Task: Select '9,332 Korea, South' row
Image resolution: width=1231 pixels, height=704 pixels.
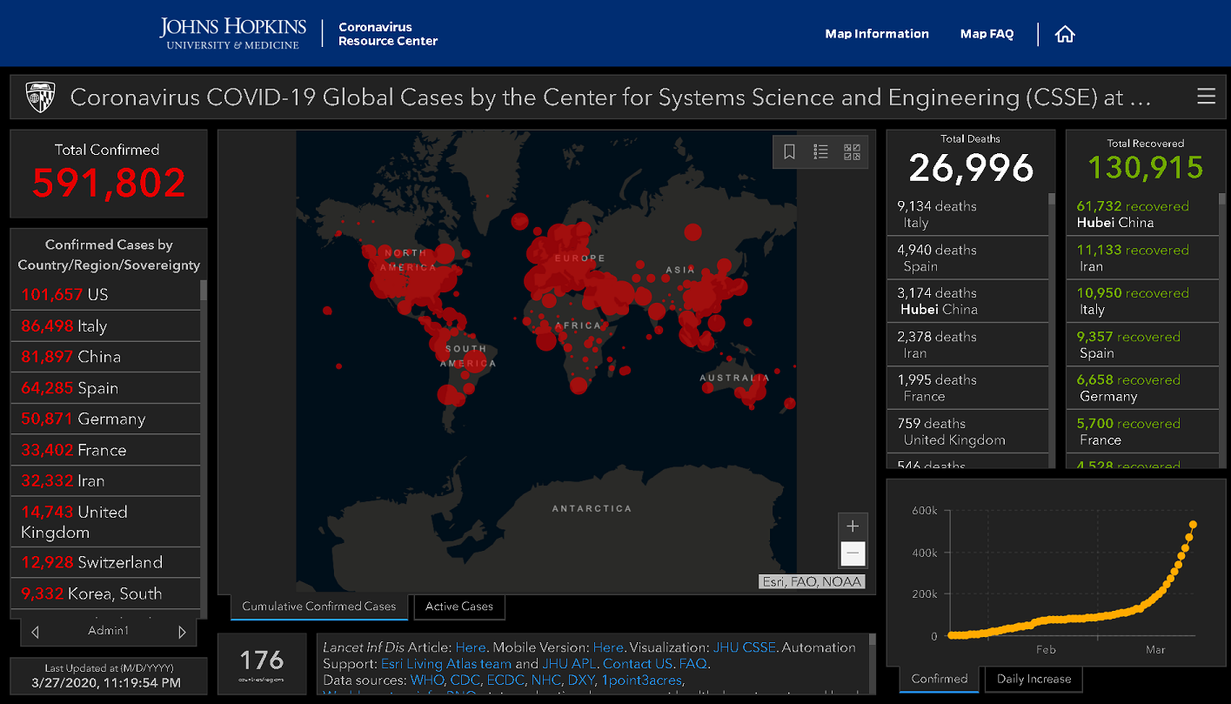Action: [x=105, y=593]
